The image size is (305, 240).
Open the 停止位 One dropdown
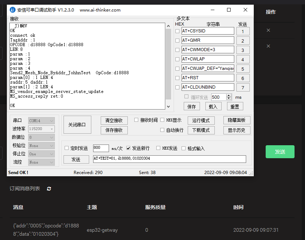coord(42,154)
